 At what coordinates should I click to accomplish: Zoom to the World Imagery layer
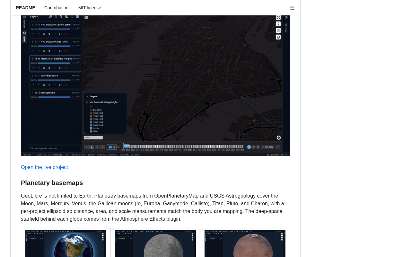(44, 85)
